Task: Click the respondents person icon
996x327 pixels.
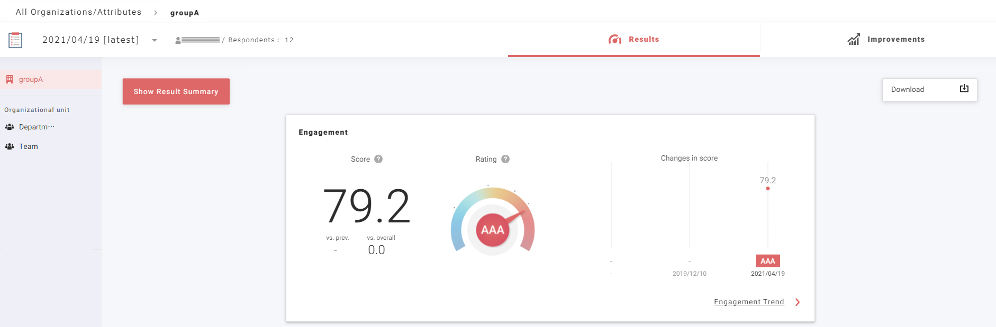Action: [x=178, y=40]
